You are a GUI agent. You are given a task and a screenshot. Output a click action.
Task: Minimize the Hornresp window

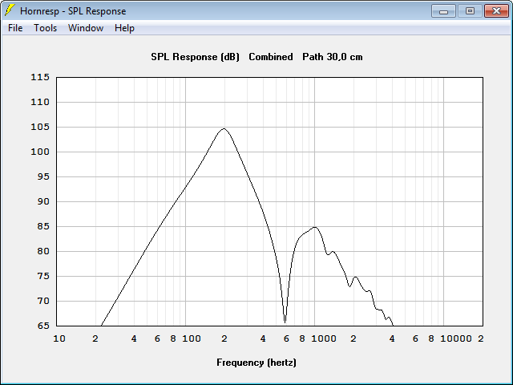pos(443,10)
